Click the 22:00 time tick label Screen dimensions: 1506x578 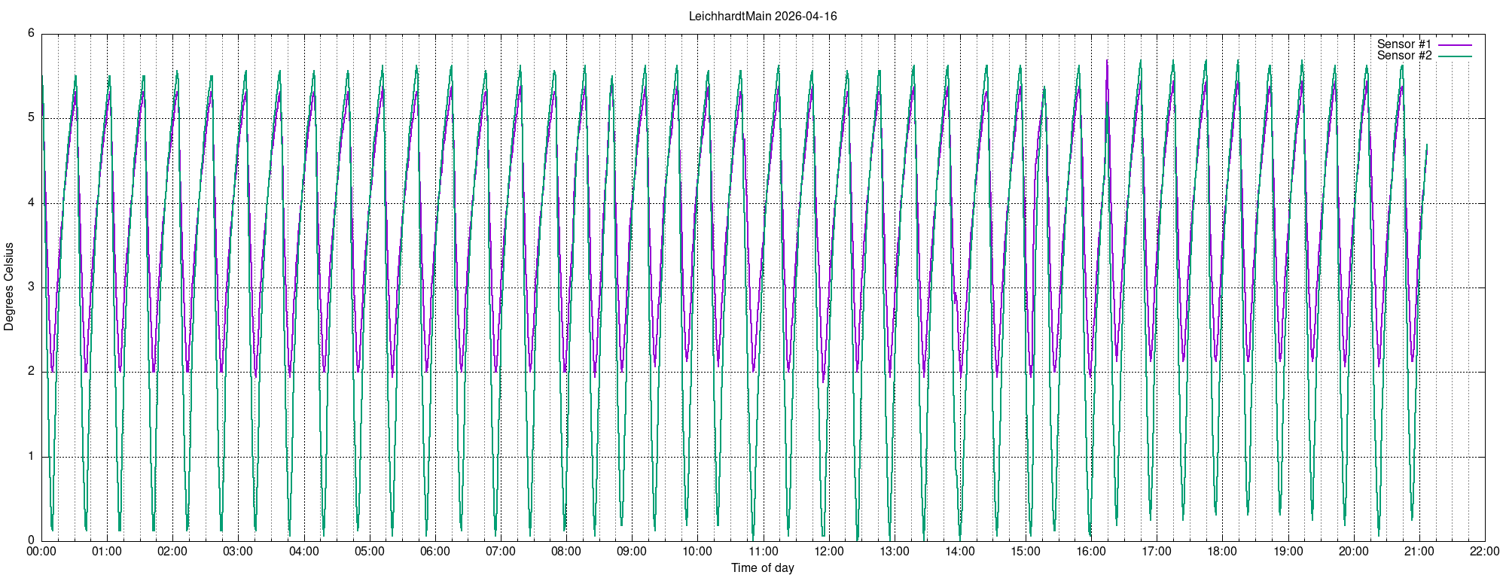[x=1485, y=551]
